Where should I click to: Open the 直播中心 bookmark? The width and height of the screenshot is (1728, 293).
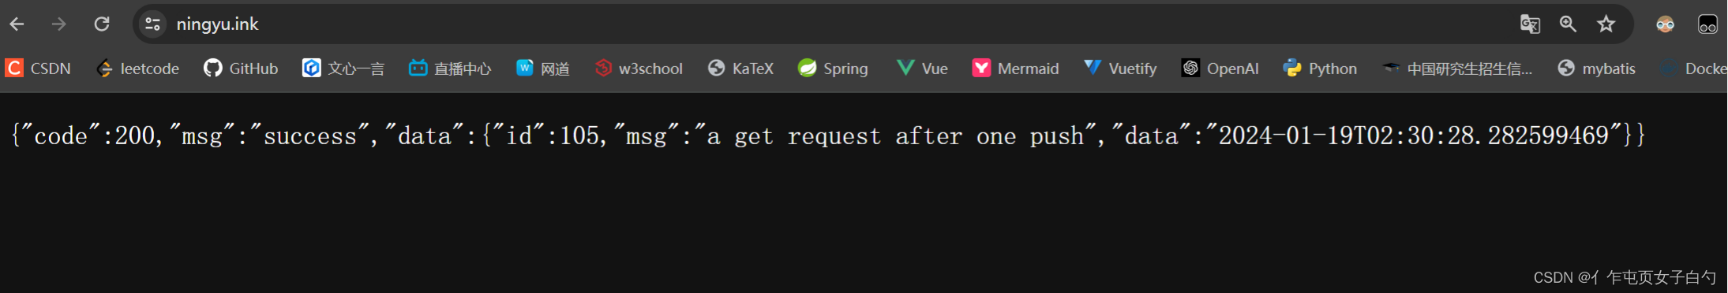[450, 69]
